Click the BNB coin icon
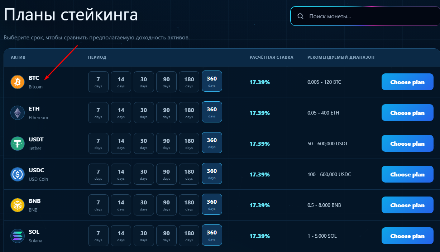Screen dimensions: 440x252 [x=18, y=205]
